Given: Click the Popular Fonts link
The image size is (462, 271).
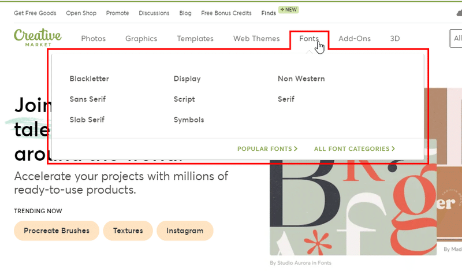Looking at the screenshot, I should 267,149.
